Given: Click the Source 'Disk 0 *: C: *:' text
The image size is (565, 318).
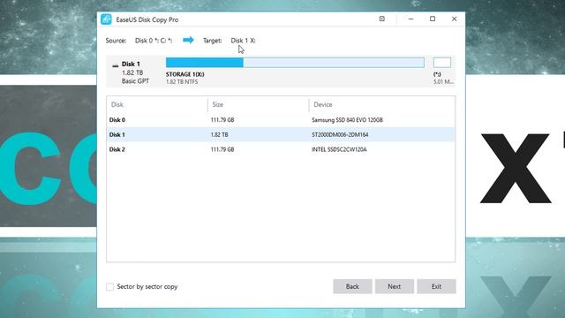Looking at the screenshot, I should click(154, 41).
